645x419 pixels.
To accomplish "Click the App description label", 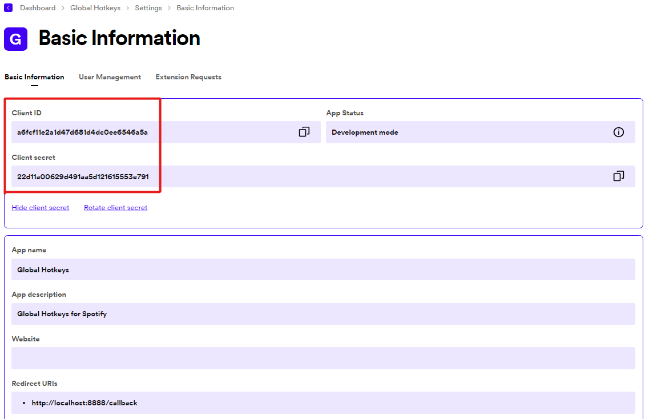I will [39, 295].
